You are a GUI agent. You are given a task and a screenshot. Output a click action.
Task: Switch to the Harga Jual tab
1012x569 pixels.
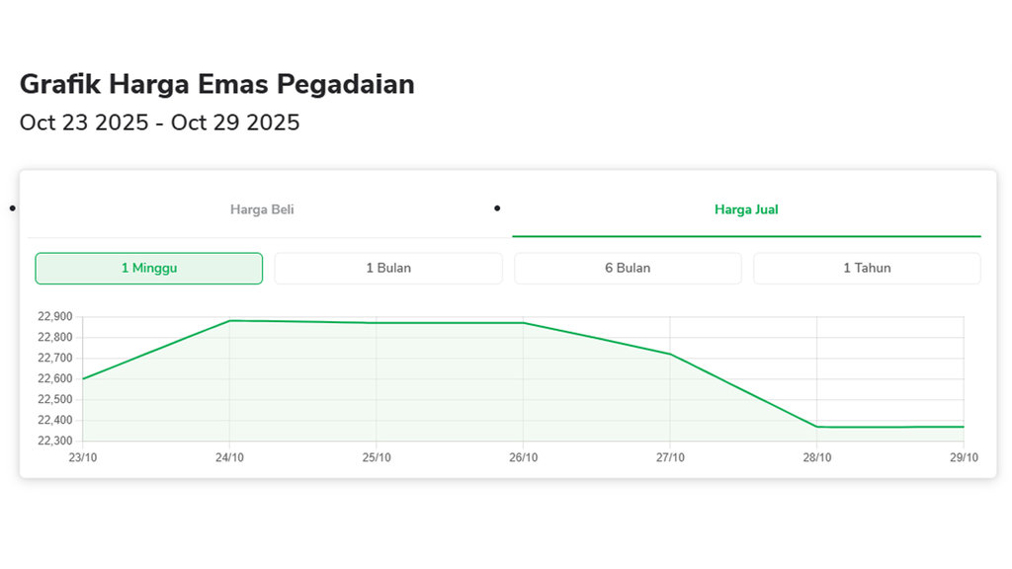[x=746, y=208]
